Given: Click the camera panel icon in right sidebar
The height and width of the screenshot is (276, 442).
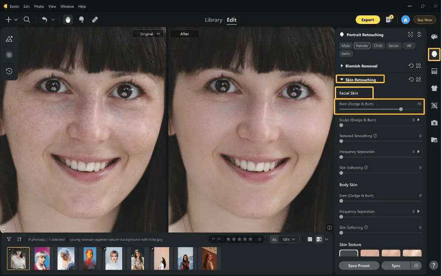Looking at the screenshot, I should [x=434, y=123].
